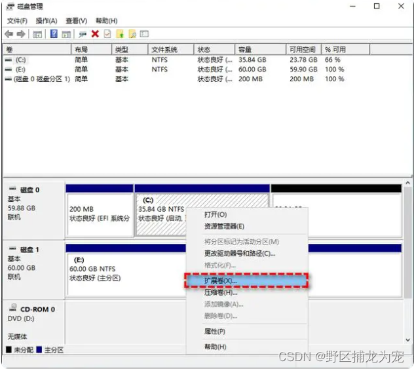Click the 59.90 GB free space cell

click(304, 69)
